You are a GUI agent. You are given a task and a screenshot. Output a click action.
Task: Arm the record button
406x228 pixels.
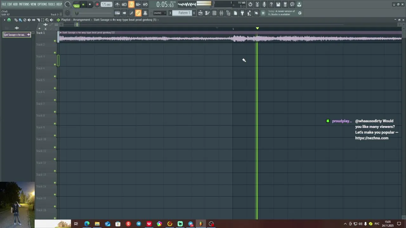(x=97, y=4)
